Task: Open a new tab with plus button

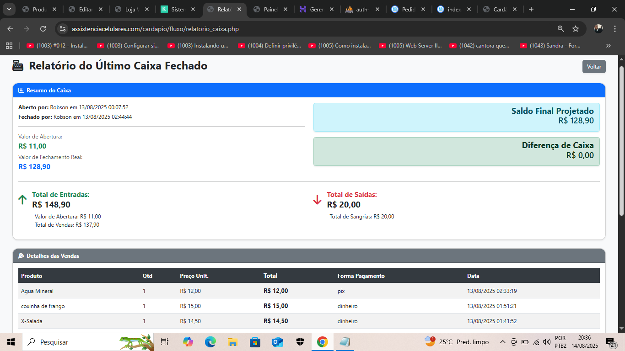Action: [x=531, y=9]
